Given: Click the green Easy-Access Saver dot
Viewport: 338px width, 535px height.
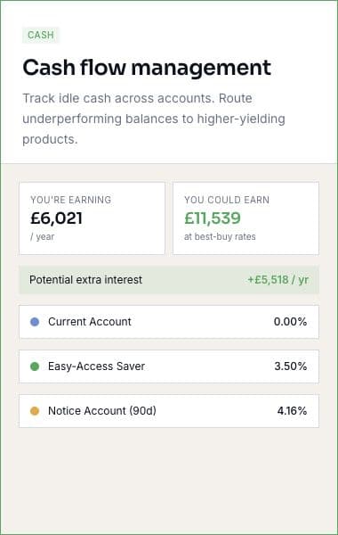Looking at the screenshot, I should click(x=35, y=366).
